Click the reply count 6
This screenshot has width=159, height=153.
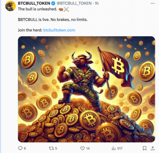pos(25,148)
